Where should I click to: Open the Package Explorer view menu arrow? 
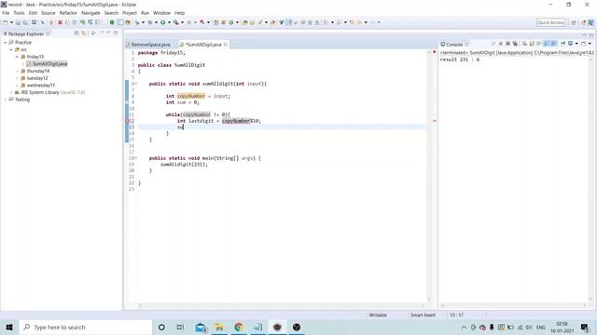coord(102,33)
